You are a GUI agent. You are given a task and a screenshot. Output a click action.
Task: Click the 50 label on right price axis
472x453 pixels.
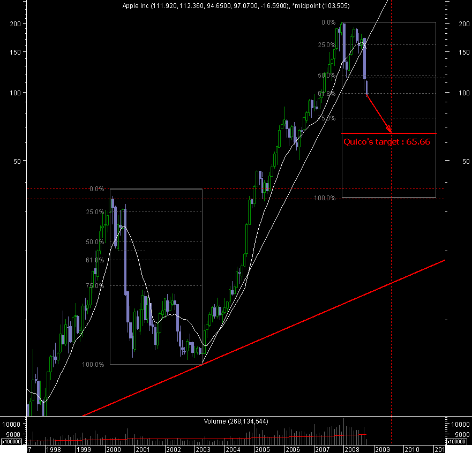point(466,162)
